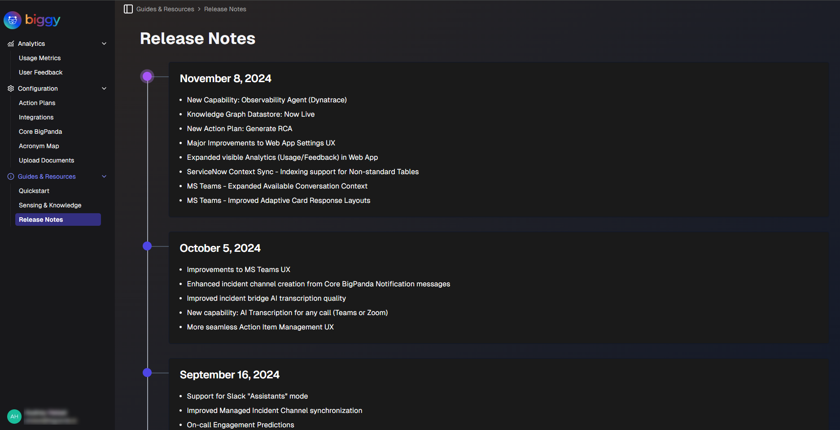Open the Quickstart guide
Viewport: 840px width, 430px height.
tap(34, 191)
